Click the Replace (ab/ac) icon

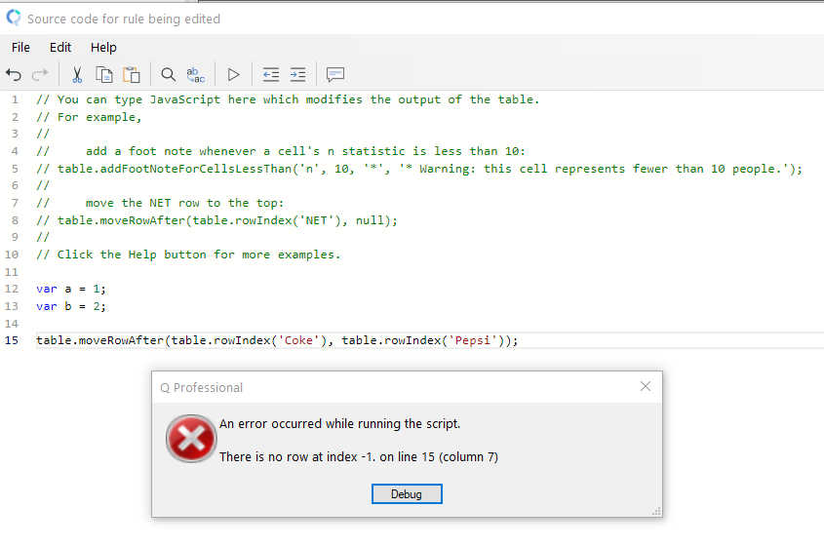(x=195, y=74)
